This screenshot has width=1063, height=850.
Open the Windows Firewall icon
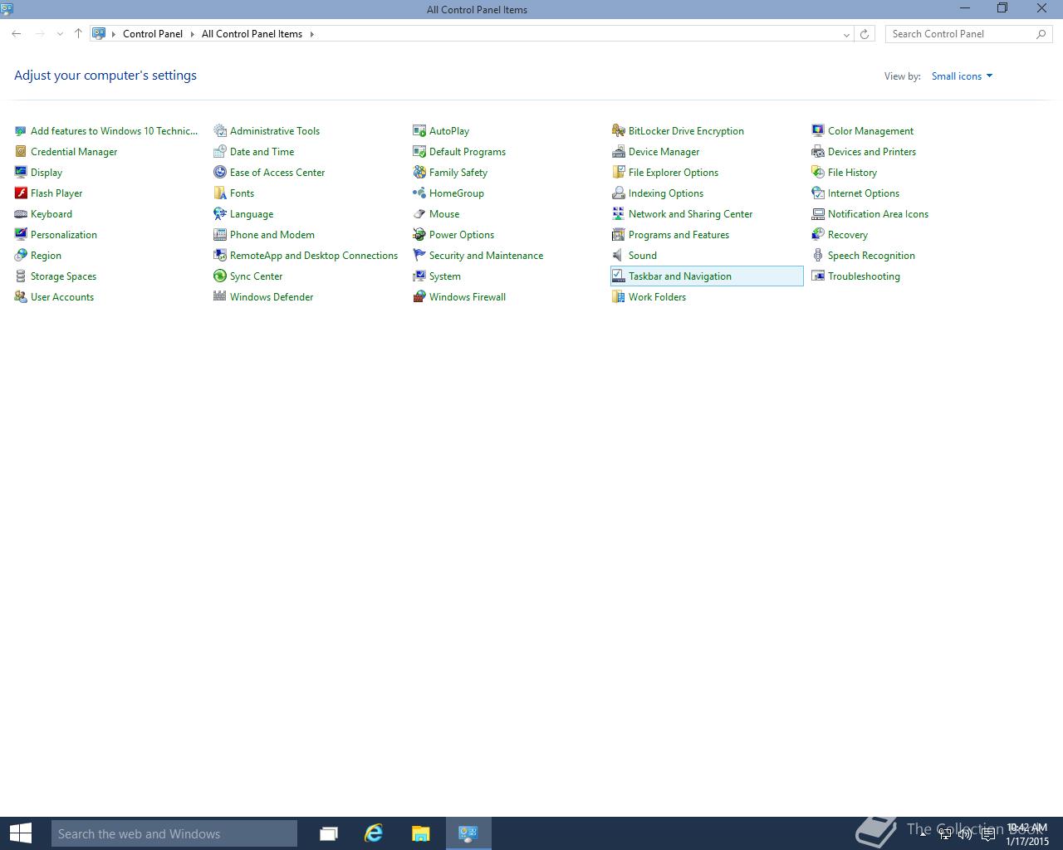point(419,296)
